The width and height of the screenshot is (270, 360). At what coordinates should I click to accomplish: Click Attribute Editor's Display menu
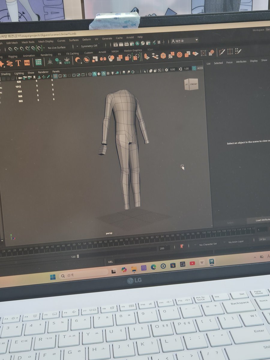coord(254,61)
